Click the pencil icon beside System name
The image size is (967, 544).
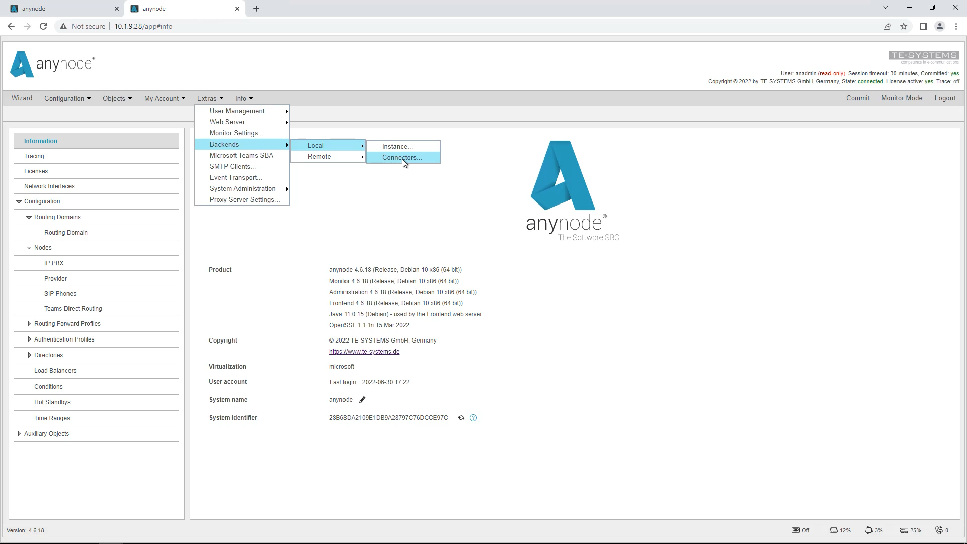point(362,400)
